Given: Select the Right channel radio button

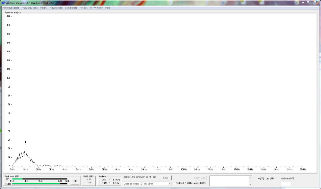Looking at the screenshot, I should point(100,183).
